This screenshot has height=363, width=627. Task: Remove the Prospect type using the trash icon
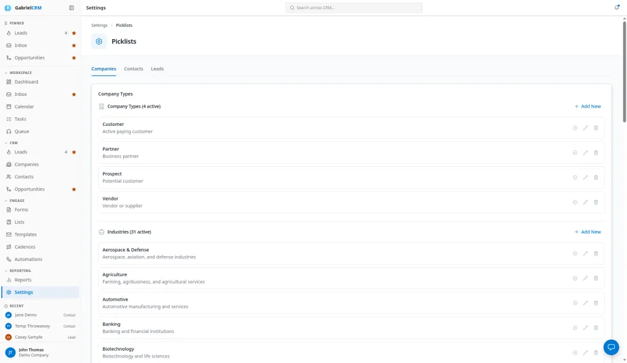596,177
